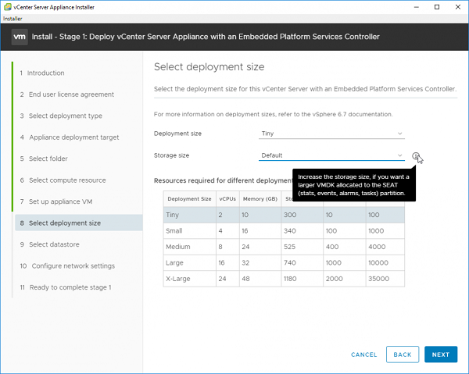Viewport: 469px width, 374px height.
Task: Click the Deployment Size column header
Action: point(189,199)
